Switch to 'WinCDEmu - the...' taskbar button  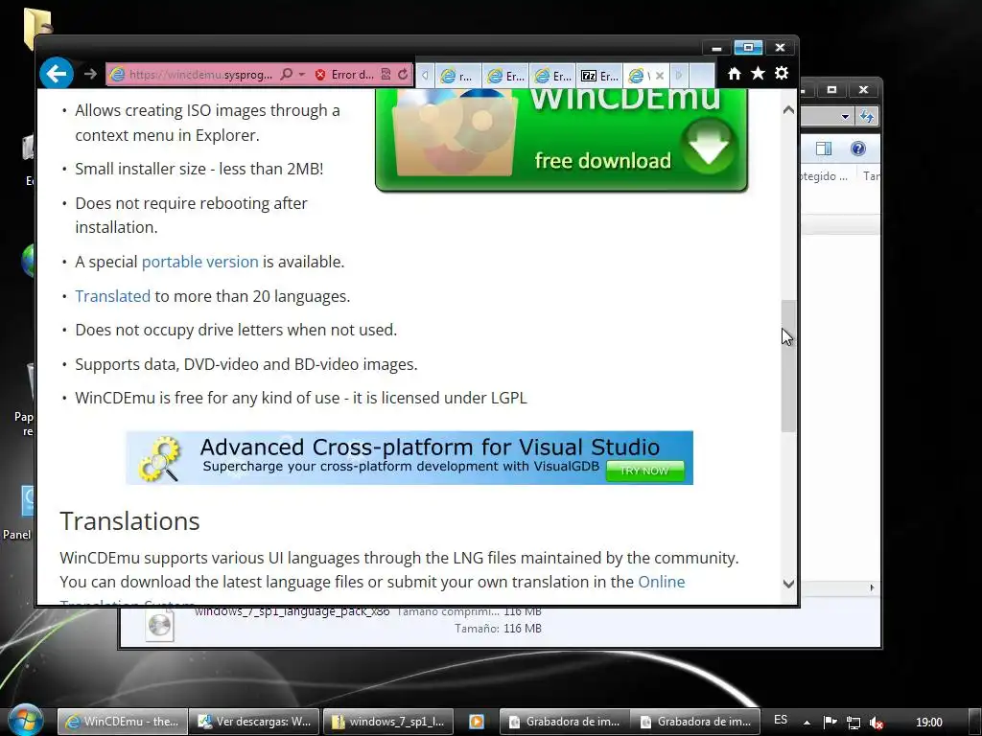pyautogui.click(x=123, y=722)
